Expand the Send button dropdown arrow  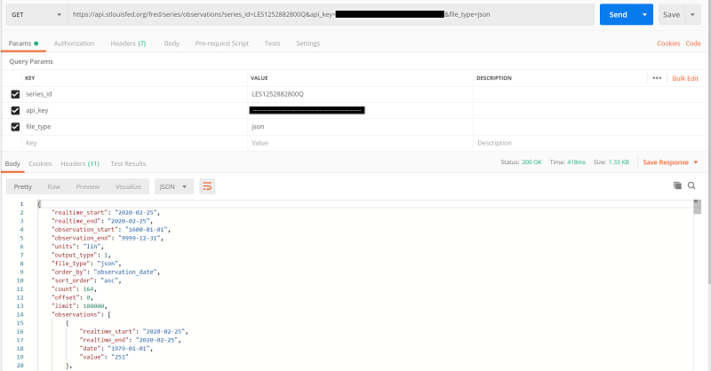(x=645, y=15)
